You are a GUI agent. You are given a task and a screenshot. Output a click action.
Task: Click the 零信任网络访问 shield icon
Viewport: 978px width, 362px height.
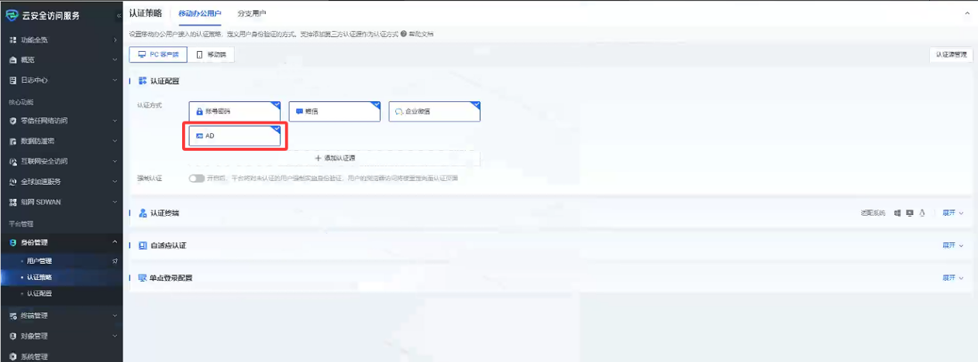(12, 121)
